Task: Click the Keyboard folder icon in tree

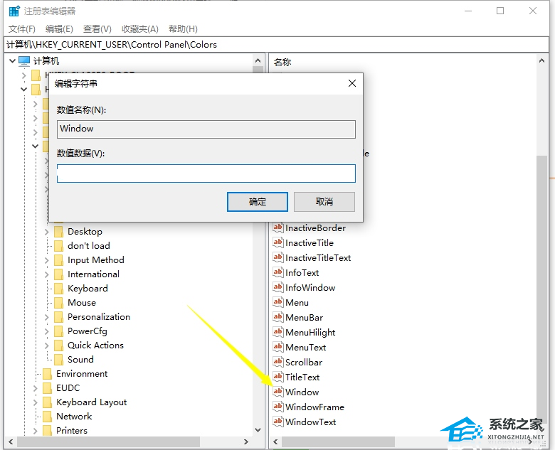Action: click(59, 289)
